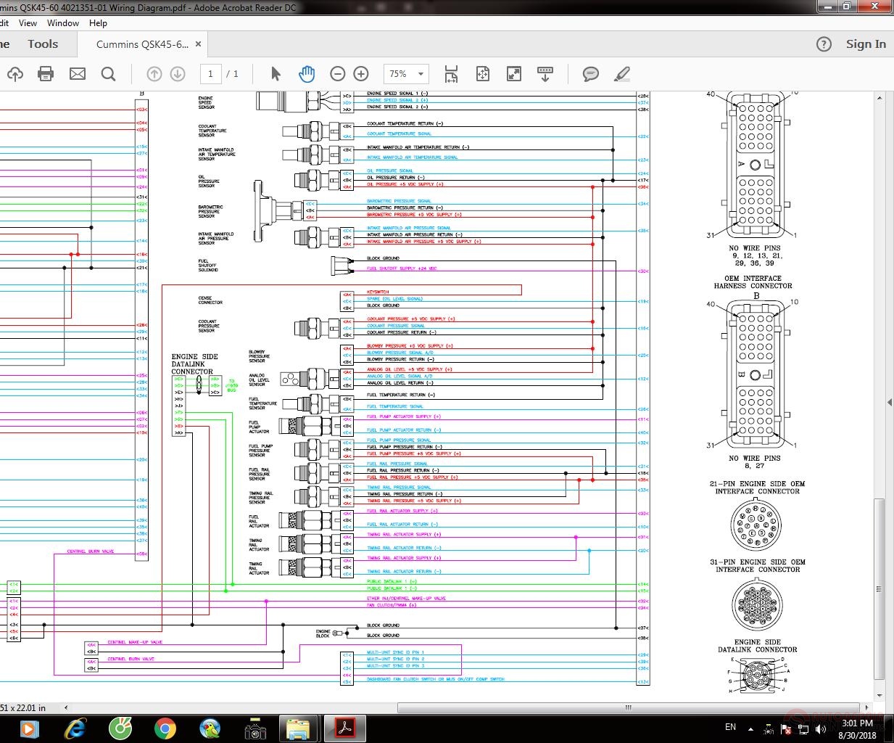Screen dimensions: 894x743
Task: Fit one full page to window
Action: (483, 74)
